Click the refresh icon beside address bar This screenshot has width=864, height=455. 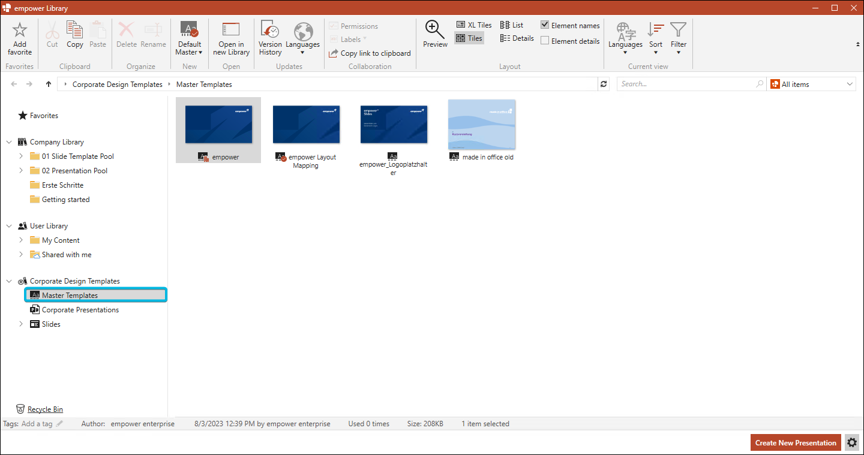[x=604, y=85]
